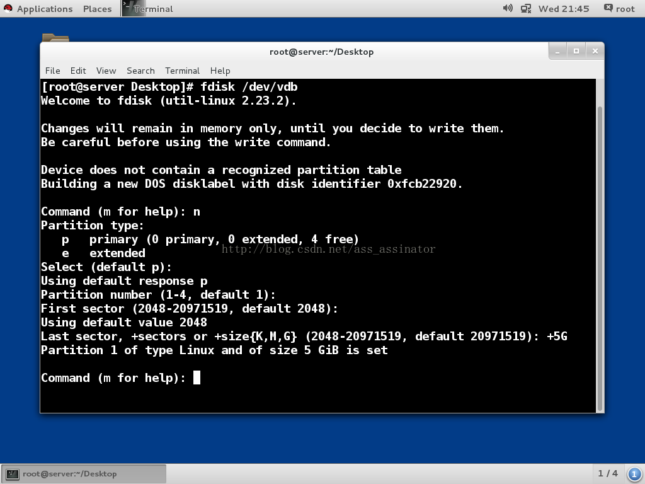Open the clock showing Wed 21:45
Image resolution: width=645 pixels, height=484 pixels.
(x=564, y=9)
